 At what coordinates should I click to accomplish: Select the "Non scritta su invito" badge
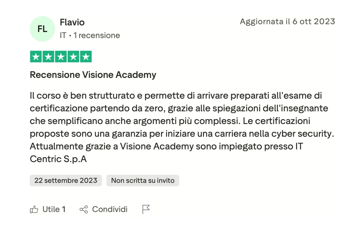(x=143, y=181)
